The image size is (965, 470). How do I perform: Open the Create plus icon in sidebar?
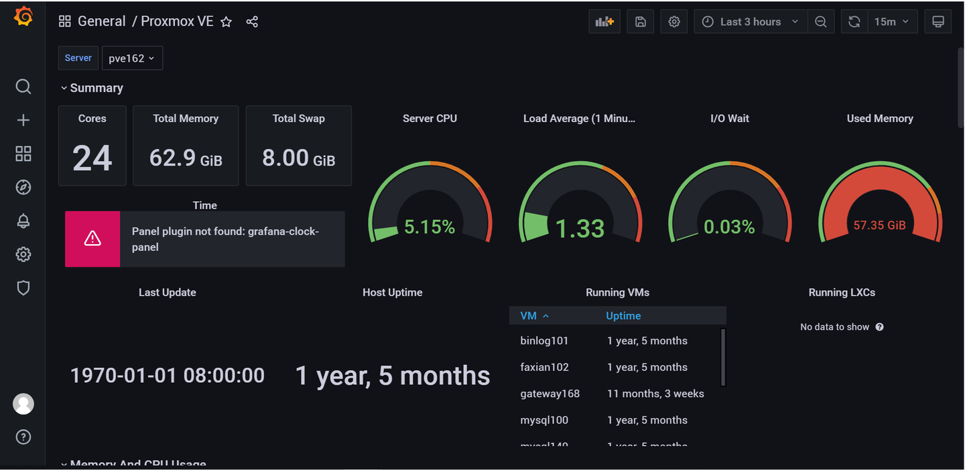[23, 120]
